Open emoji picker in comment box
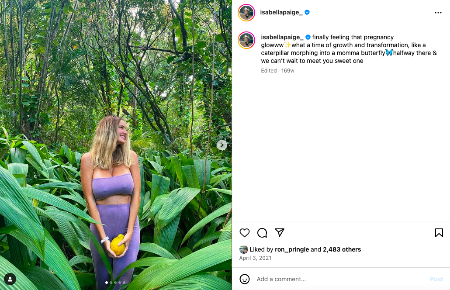This screenshot has width=450, height=290. tap(245, 279)
